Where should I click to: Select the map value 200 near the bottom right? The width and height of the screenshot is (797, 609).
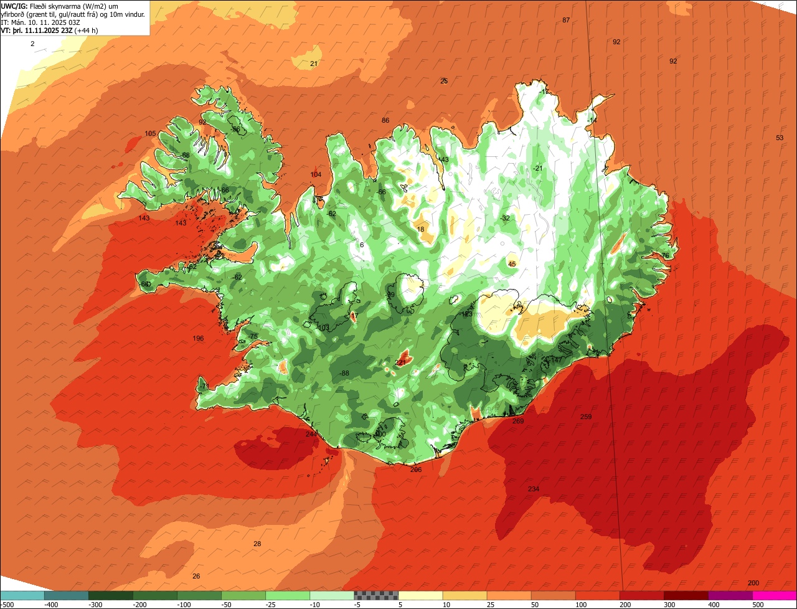click(753, 582)
